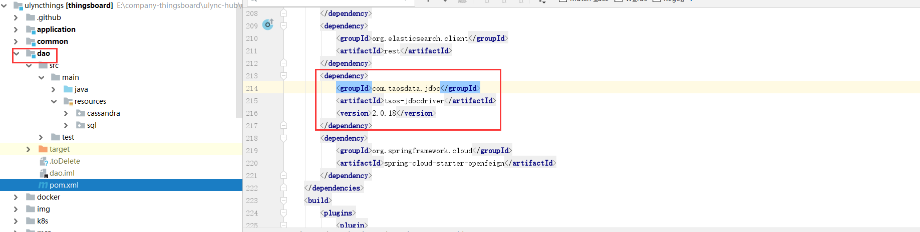Click the text org.springframework.cloud on line 219
The height and width of the screenshot is (232, 920).
click(x=422, y=151)
